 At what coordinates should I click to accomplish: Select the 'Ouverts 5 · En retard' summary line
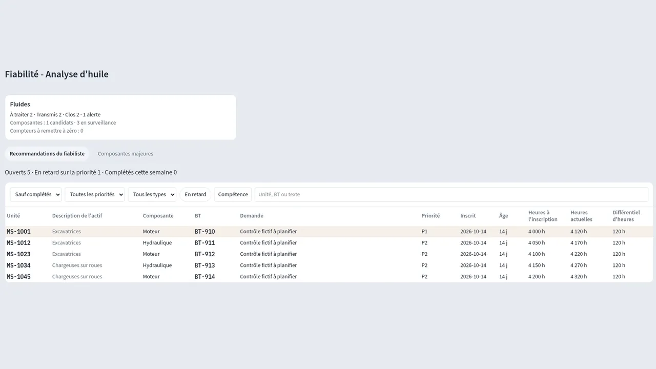pos(91,173)
